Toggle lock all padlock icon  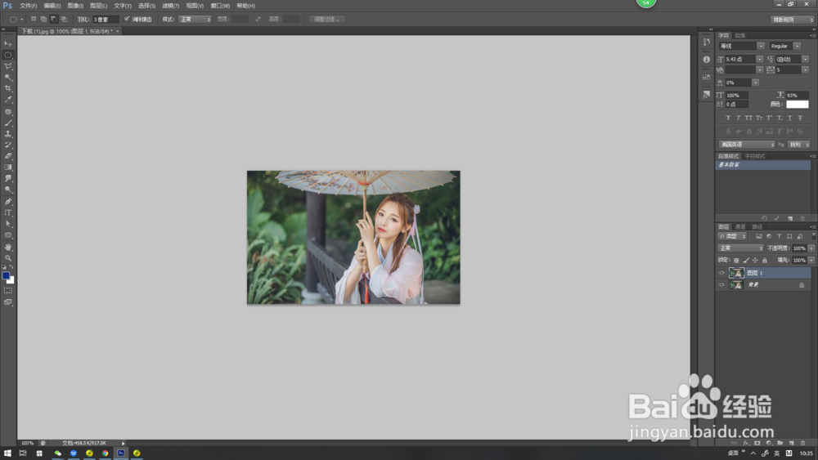(x=765, y=261)
